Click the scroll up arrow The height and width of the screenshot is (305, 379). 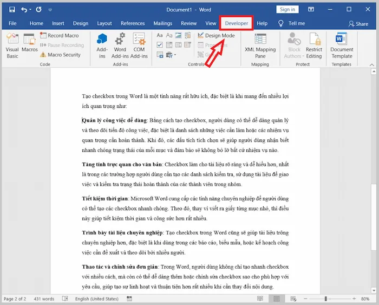[374, 72]
